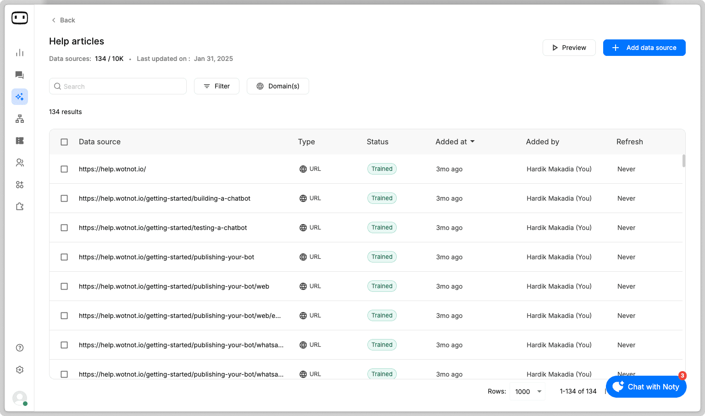Viewport: 705px width, 416px height.
Task: Open the help question mark icon
Action: pos(20,348)
